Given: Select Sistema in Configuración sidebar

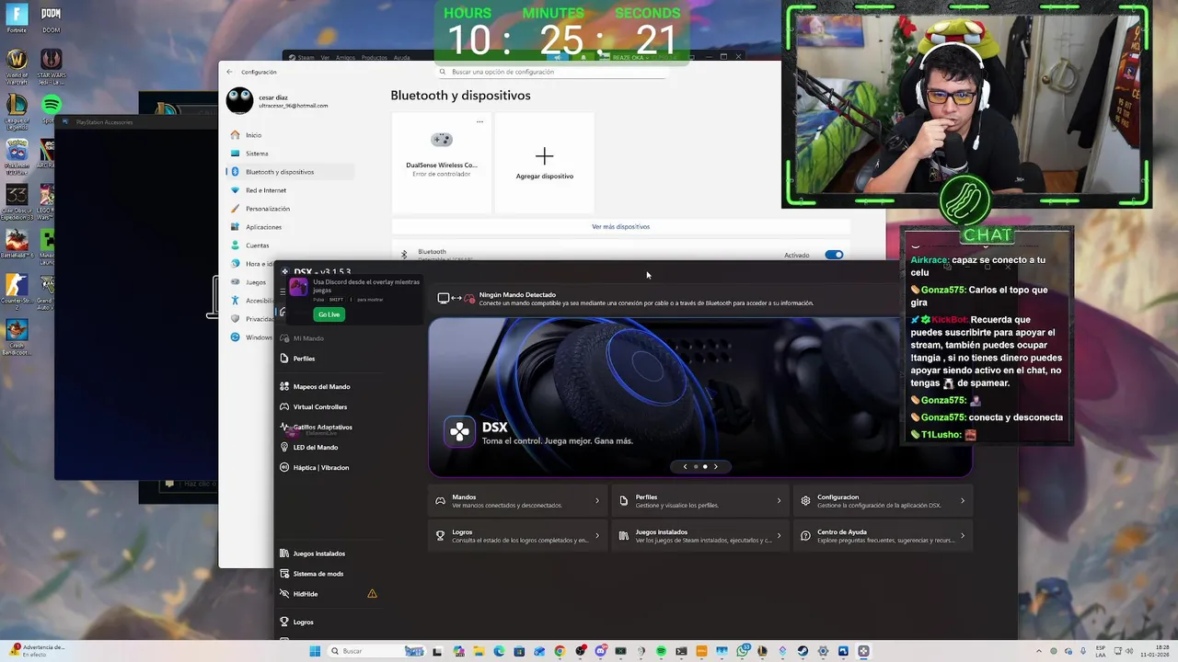Looking at the screenshot, I should click(x=257, y=154).
